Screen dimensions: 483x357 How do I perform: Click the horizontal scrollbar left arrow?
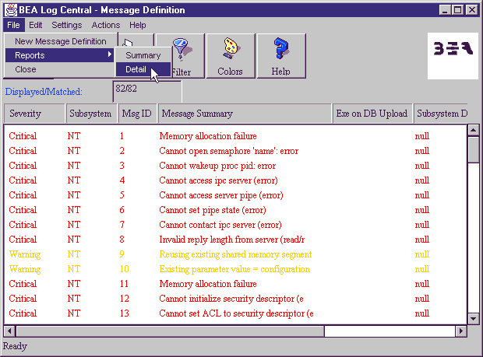point(9,331)
